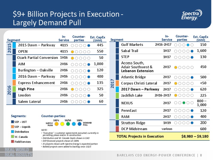Select the W. Canada green legend swatch
The width and height of the screenshot is (213, 160).
click(13, 137)
